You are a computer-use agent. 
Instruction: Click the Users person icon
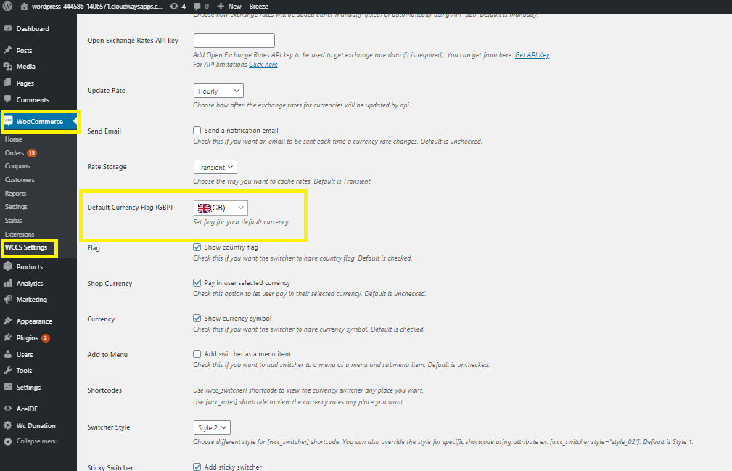[8, 354]
